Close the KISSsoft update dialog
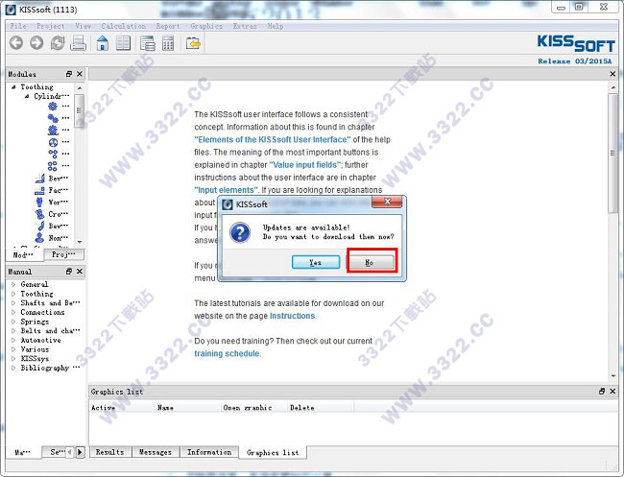The height and width of the screenshot is (477, 624). tap(387, 202)
